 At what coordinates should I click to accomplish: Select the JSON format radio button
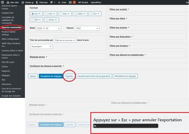(x=76, y=14)
